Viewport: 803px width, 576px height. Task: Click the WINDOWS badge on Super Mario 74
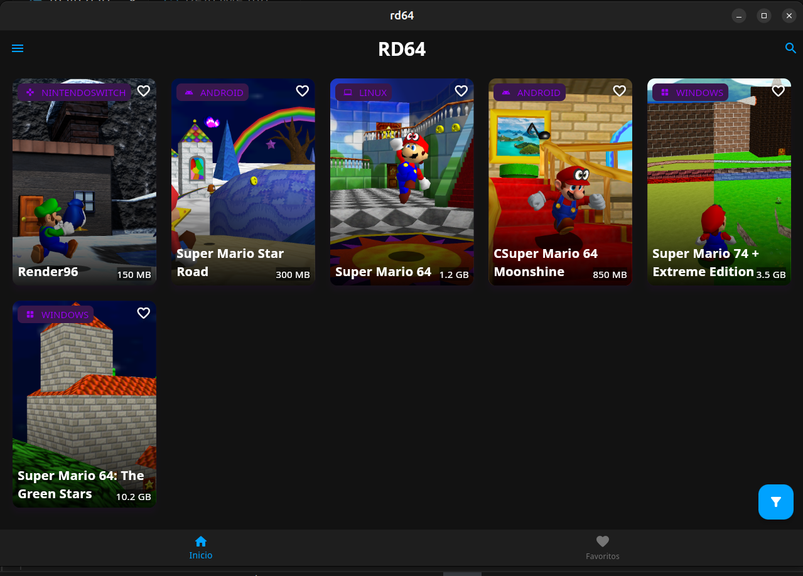coord(690,92)
